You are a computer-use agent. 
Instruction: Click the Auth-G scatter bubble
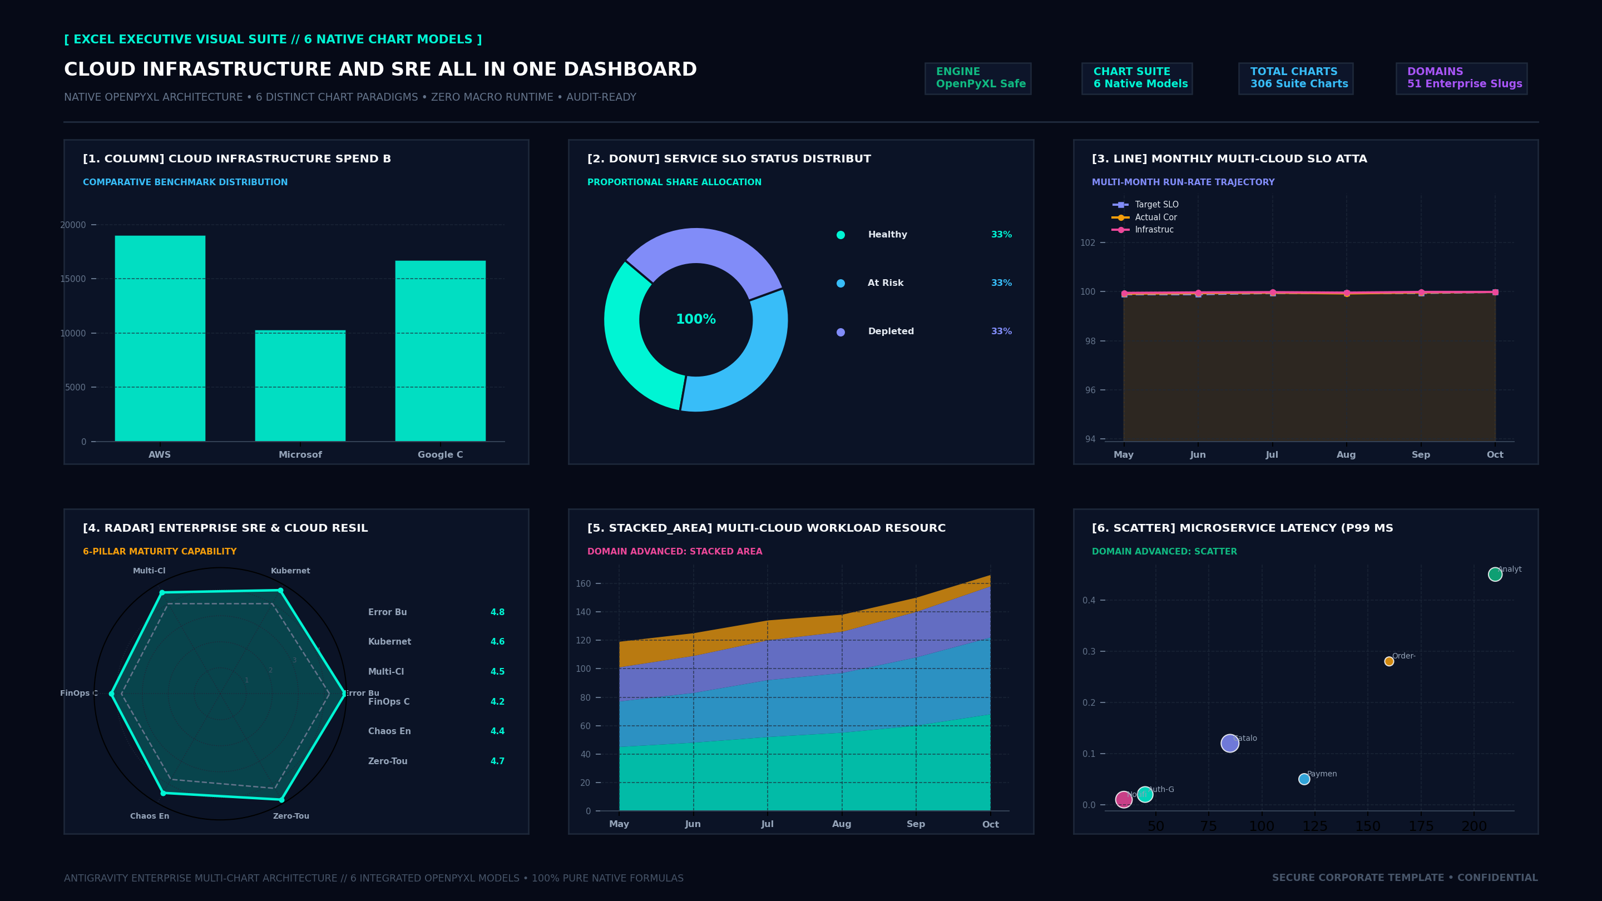(x=1145, y=794)
